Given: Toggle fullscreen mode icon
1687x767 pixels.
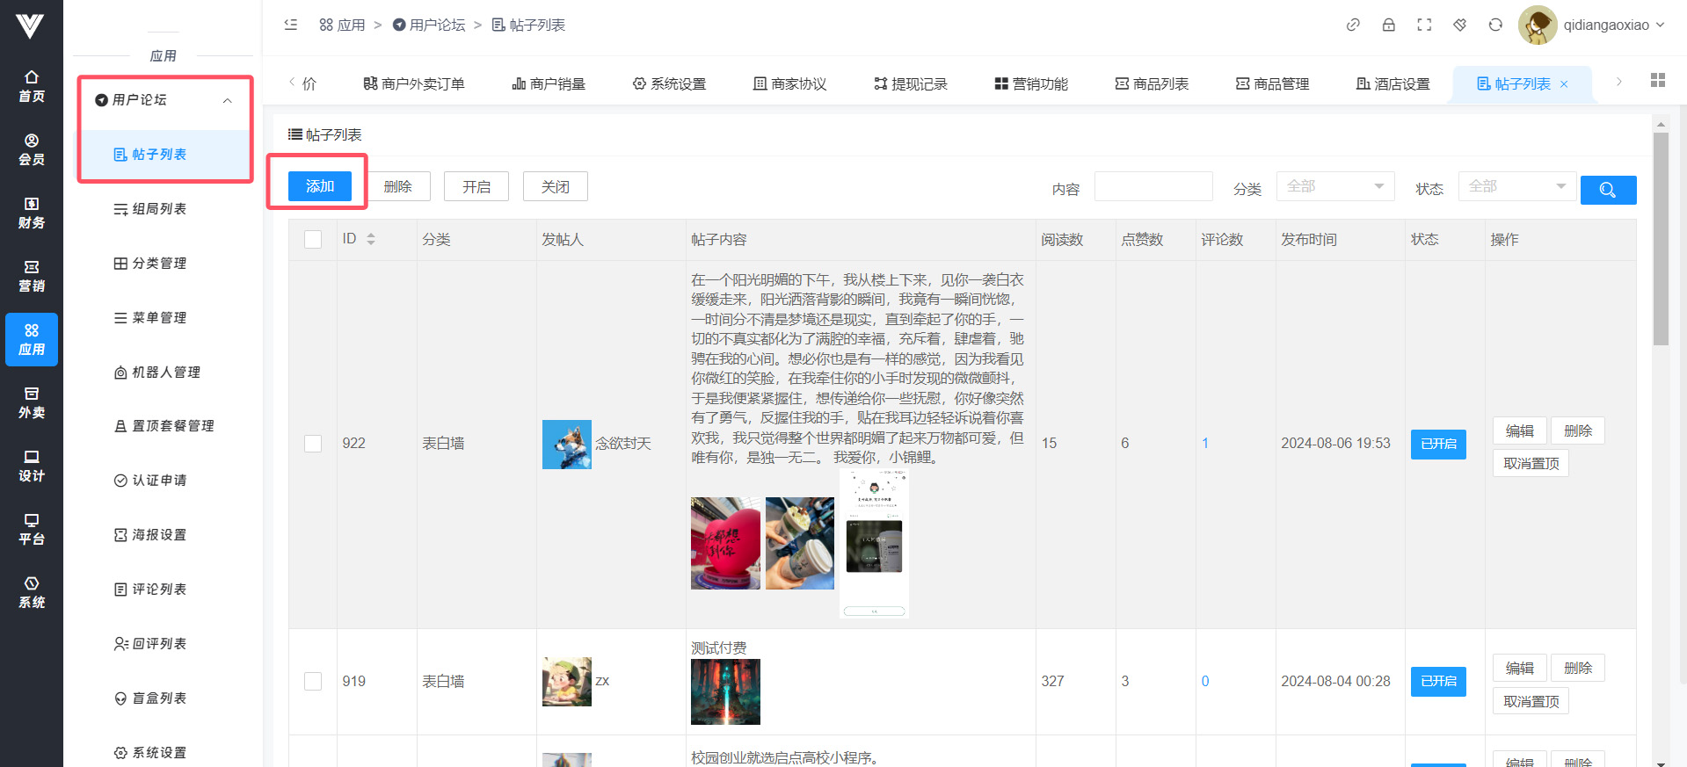Looking at the screenshot, I should click(1424, 25).
